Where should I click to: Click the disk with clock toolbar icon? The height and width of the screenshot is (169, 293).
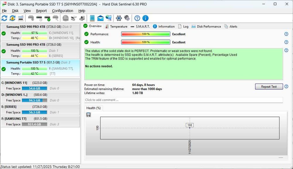click(39, 18)
